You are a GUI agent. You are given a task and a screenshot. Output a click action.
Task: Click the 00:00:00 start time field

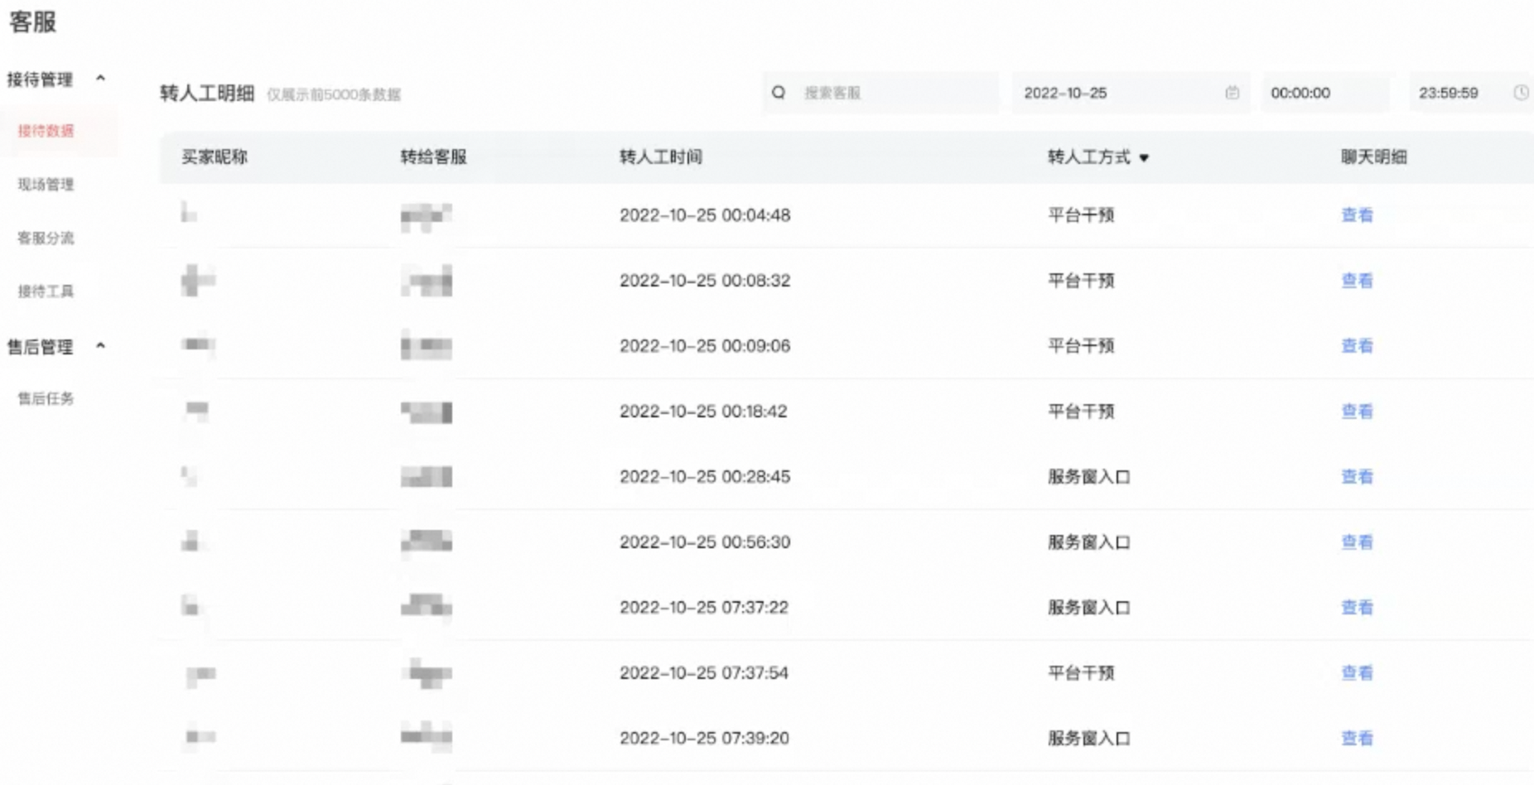pos(1326,93)
